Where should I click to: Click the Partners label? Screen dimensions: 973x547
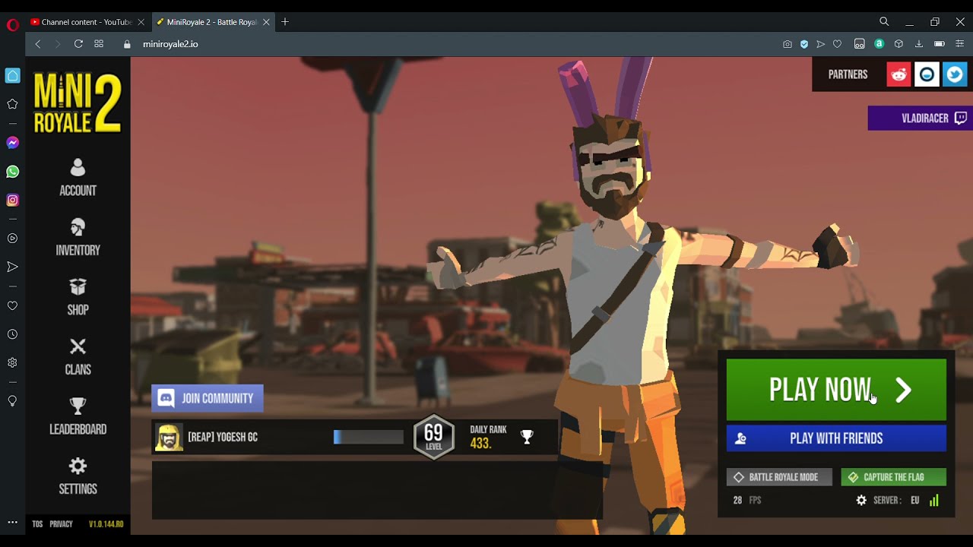pos(848,74)
